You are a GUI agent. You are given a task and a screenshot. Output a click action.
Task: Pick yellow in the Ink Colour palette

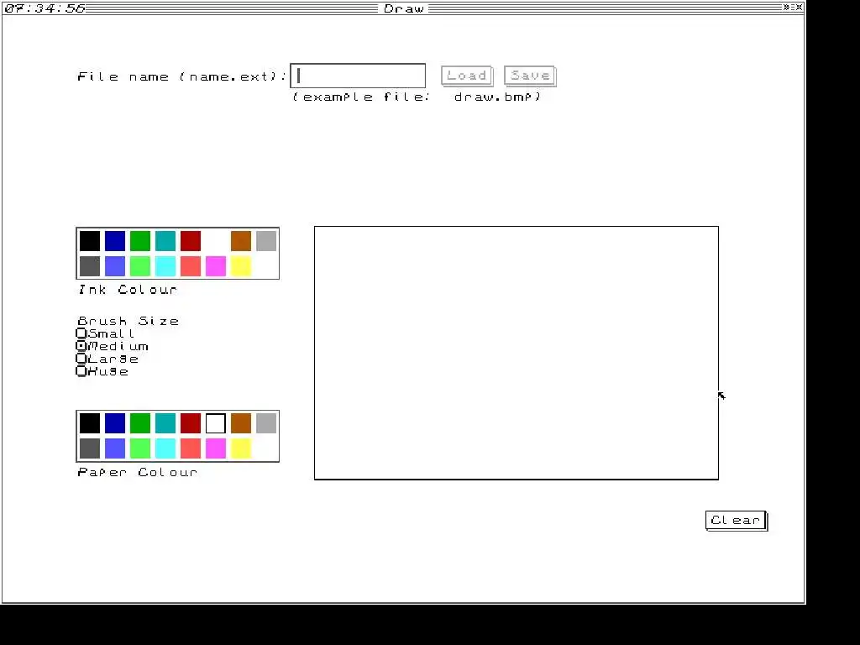(x=241, y=266)
